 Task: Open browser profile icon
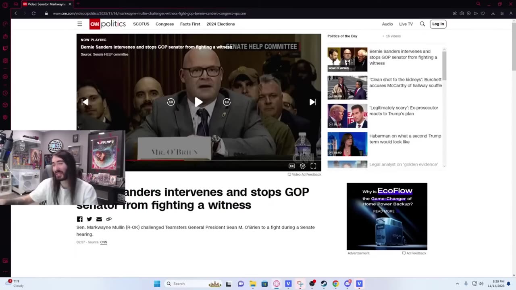(x=510, y=13)
